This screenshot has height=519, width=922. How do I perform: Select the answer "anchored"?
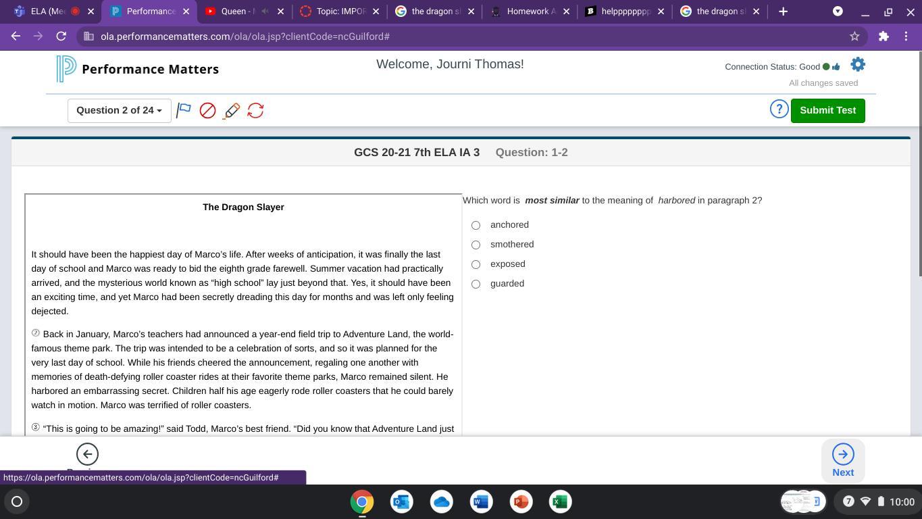pos(476,225)
